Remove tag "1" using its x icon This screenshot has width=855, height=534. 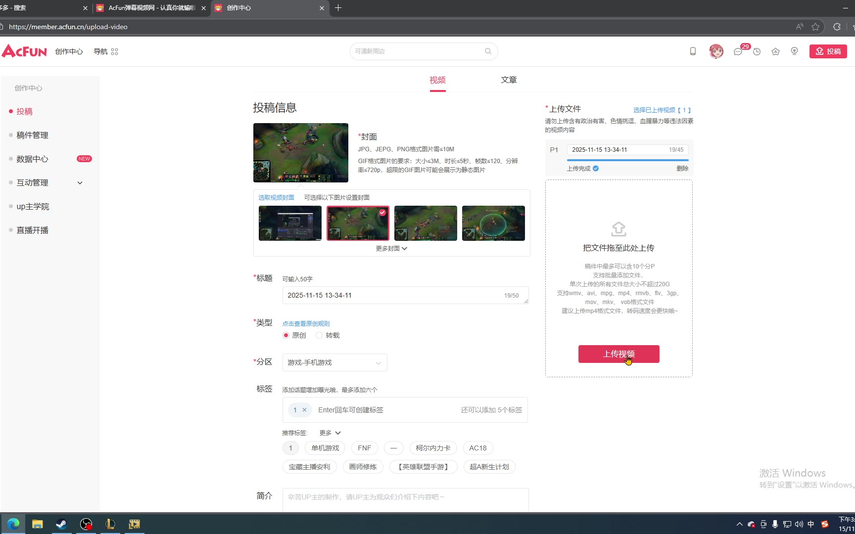[x=304, y=410]
